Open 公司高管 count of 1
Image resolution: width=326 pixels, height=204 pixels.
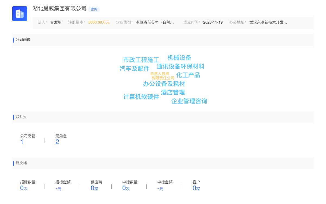22,142
